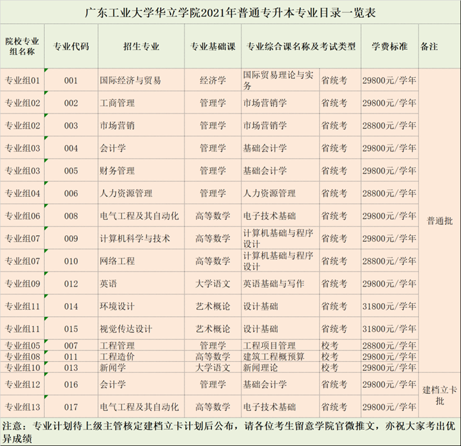Select code cell 006
The height and width of the screenshot is (446, 461).
(x=71, y=193)
